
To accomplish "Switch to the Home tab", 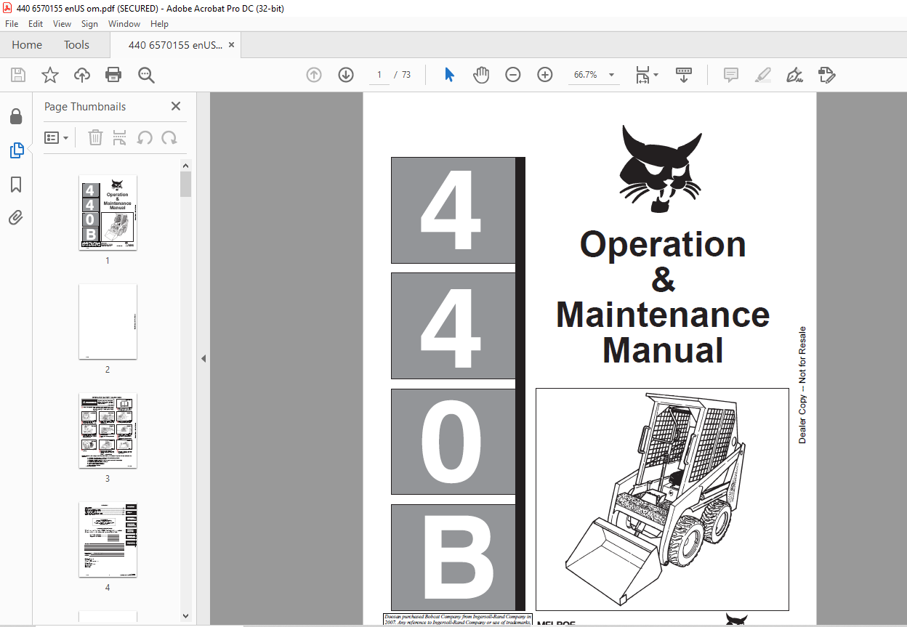I will pyautogui.click(x=27, y=45).
